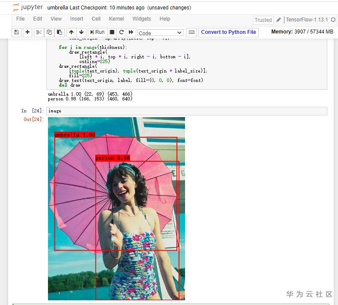Open the Widgets menu
This screenshot has height=305, width=338.
pyautogui.click(x=142, y=19)
